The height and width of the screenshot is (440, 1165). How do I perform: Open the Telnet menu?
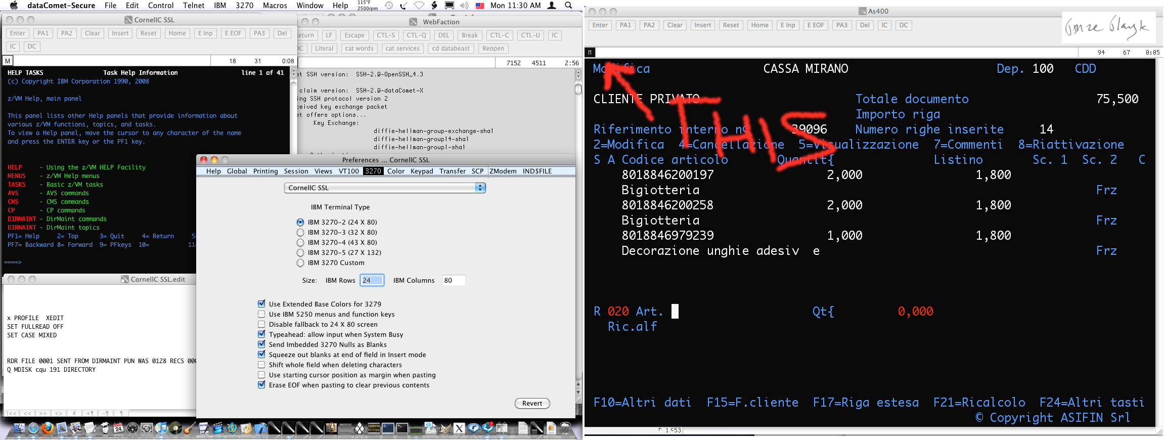(x=194, y=6)
